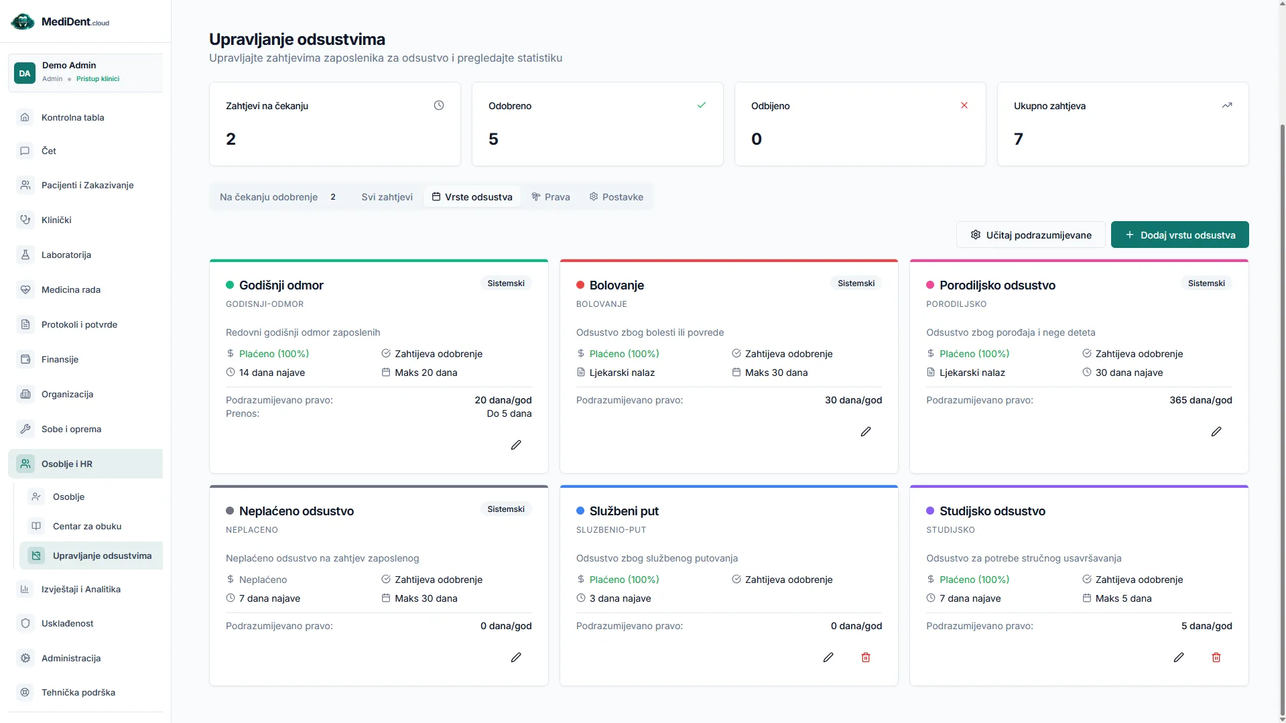Click the DA avatar badge
This screenshot has width=1286, height=723.
click(25, 73)
